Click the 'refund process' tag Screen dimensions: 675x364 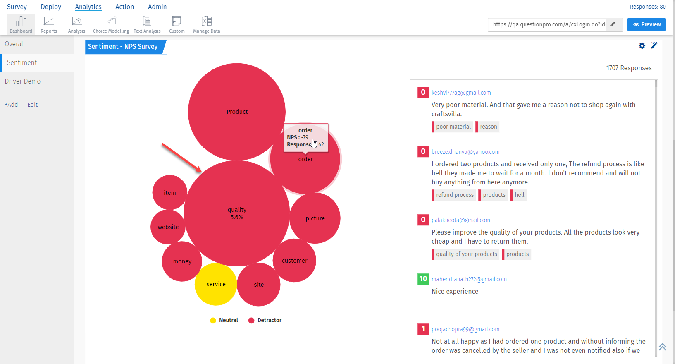point(454,195)
